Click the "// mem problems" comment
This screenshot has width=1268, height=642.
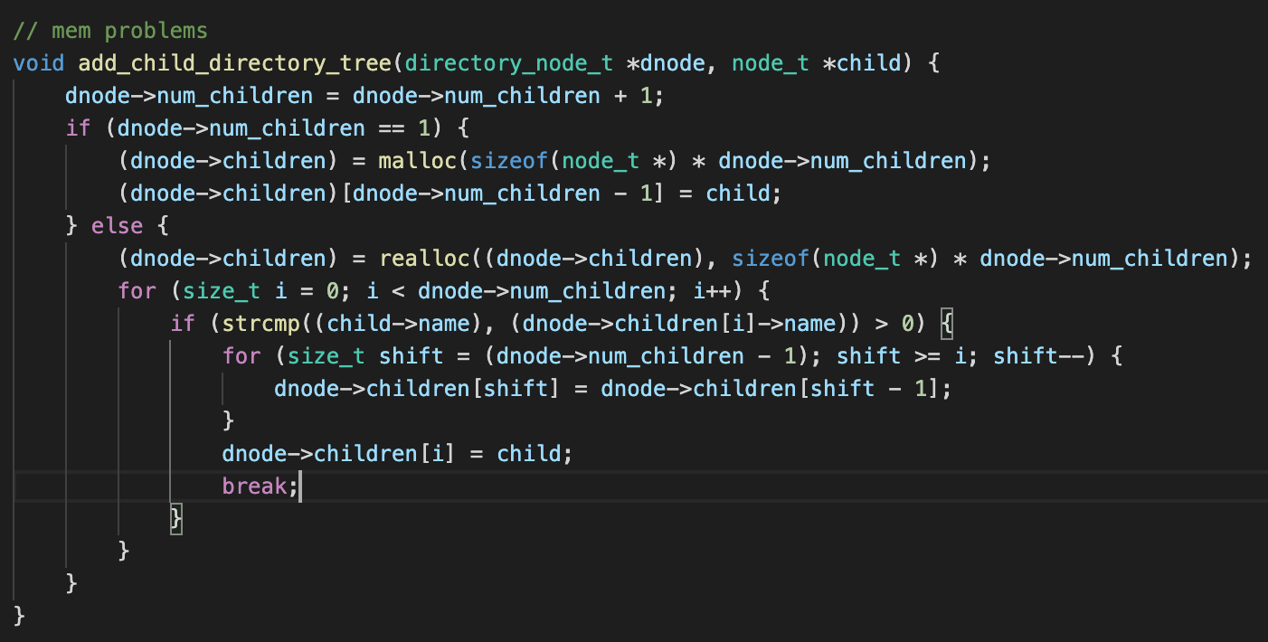coord(110,31)
